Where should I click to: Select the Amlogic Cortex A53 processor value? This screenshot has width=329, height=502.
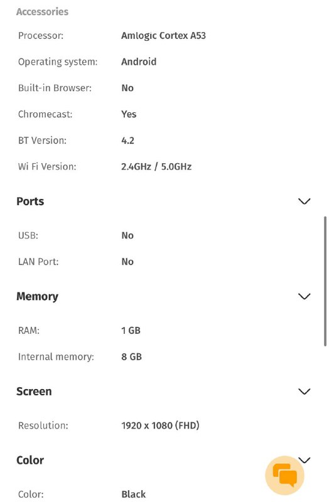[x=163, y=36]
